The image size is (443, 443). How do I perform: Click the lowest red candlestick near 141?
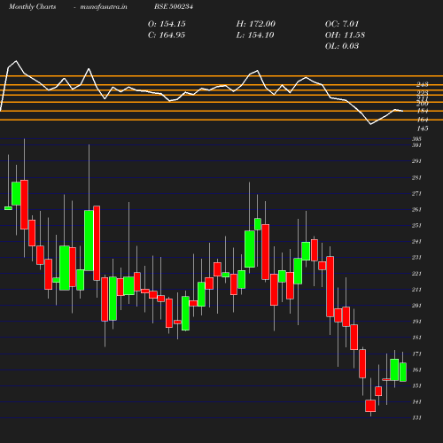[x=370, y=406]
